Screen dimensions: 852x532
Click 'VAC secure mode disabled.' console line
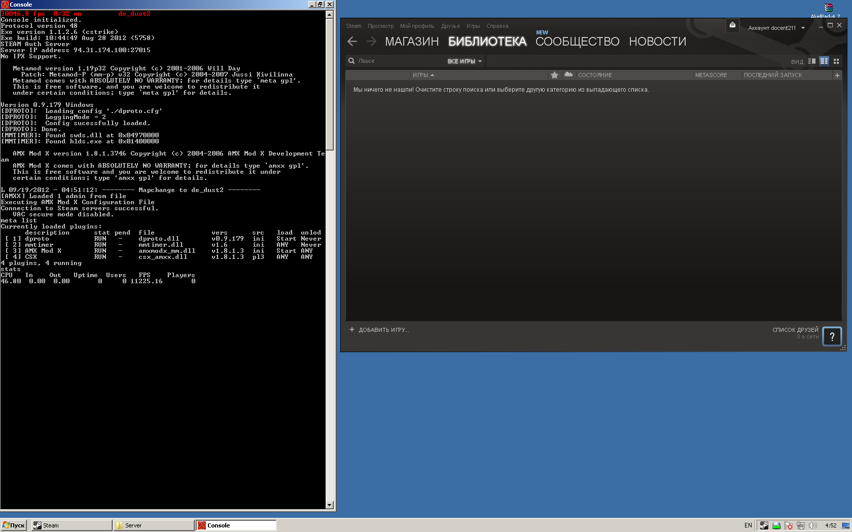pos(63,214)
